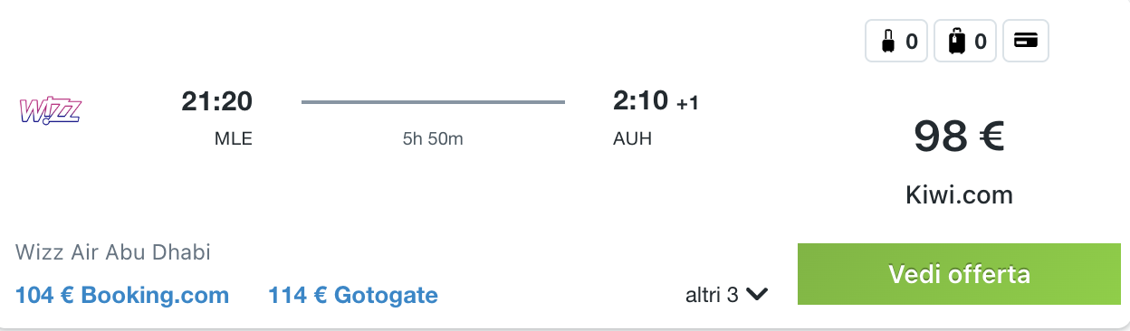Click the Kiwi.com provider name
The image size is (1130, 331).
(959, 194)
